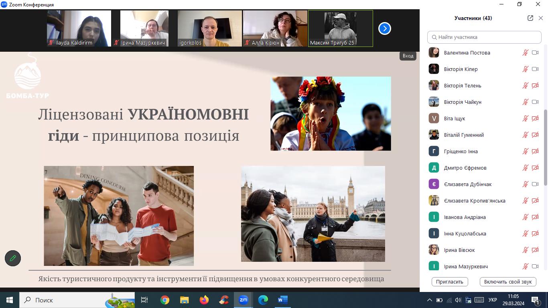
Task: Select participant Єлизавета Дубінчак in list
Action: pos(467,184)
